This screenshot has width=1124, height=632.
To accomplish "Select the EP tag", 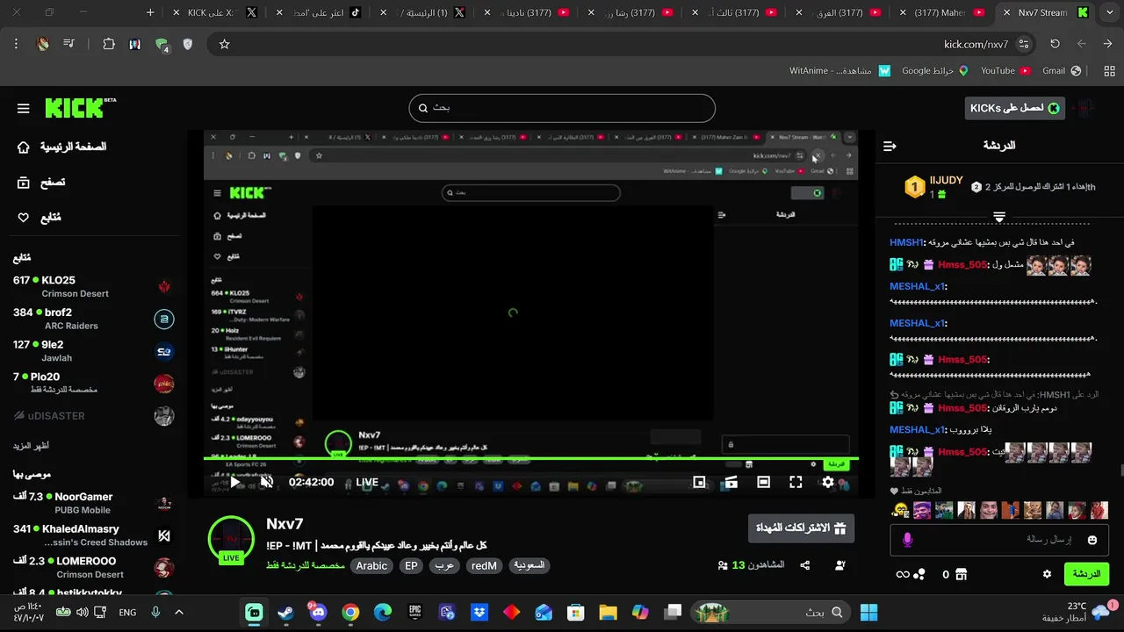I will pyautogui.click(x=411, y=566).
